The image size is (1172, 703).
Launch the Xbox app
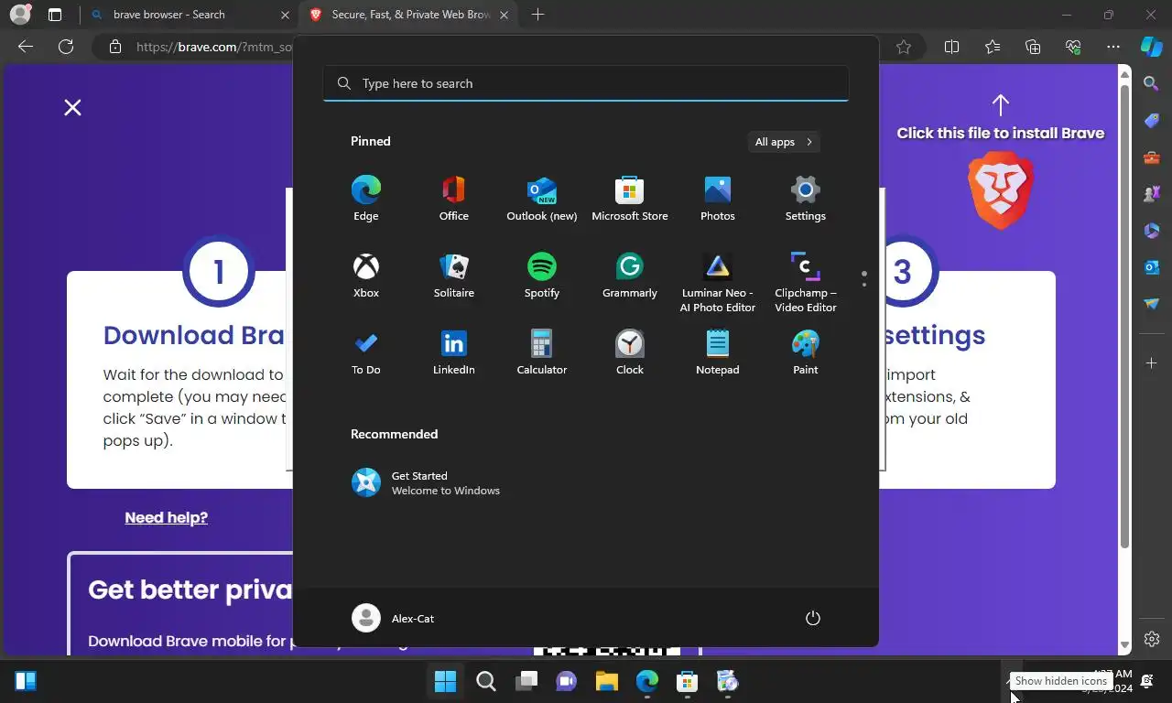(365, 276)
